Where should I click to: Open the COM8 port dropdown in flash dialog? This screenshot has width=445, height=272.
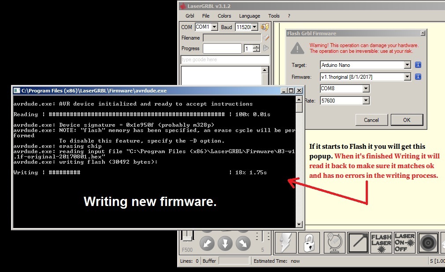[x=366, y=88]
